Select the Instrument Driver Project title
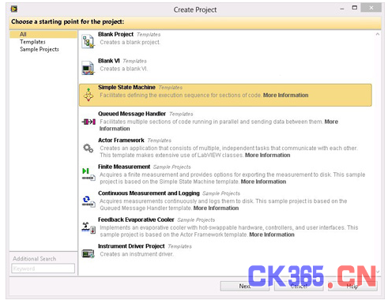The image size is (388, 304). [131, 246]
